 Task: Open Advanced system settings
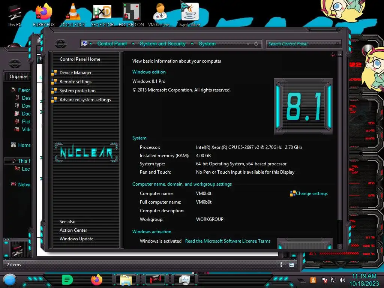(85, 100)
